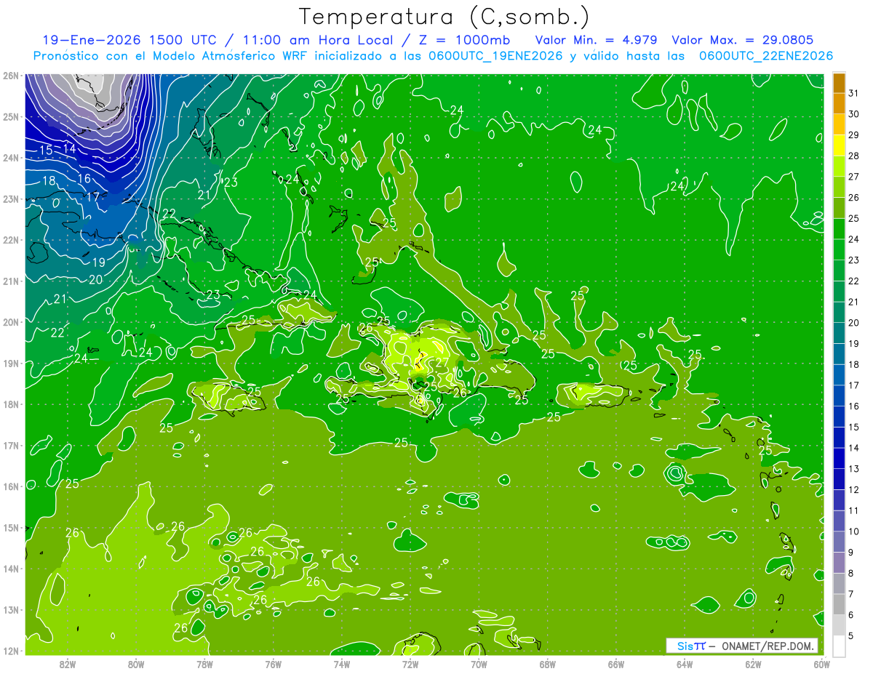873x674 pixels.
Task: Click the initialization time '0600UTC_19ENE2026'
Action: click(495, 56)
